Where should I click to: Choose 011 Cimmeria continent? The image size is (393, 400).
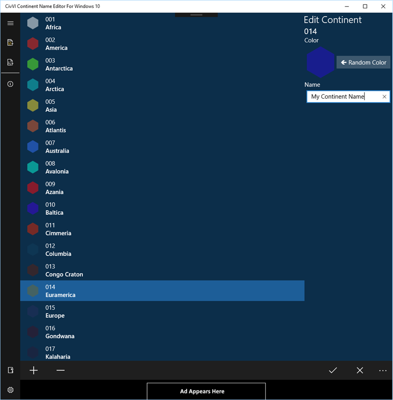point(162,229)
